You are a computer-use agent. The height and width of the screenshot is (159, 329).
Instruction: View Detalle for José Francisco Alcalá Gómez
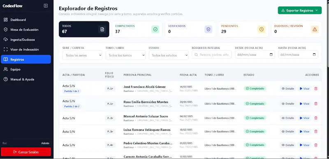287,89
